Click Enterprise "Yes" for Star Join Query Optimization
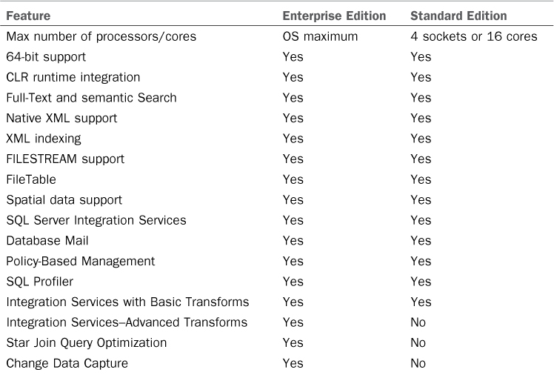The image size is (554, 378). tap(293, 342)
